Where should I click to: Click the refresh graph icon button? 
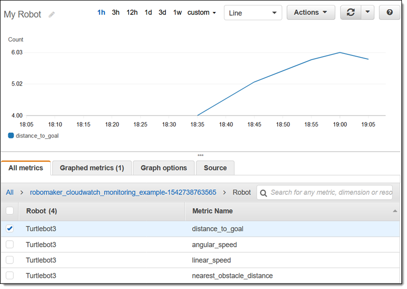click(351, 12)
